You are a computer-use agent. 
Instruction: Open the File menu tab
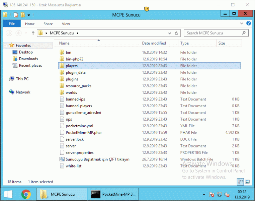[x=12, y=23]
